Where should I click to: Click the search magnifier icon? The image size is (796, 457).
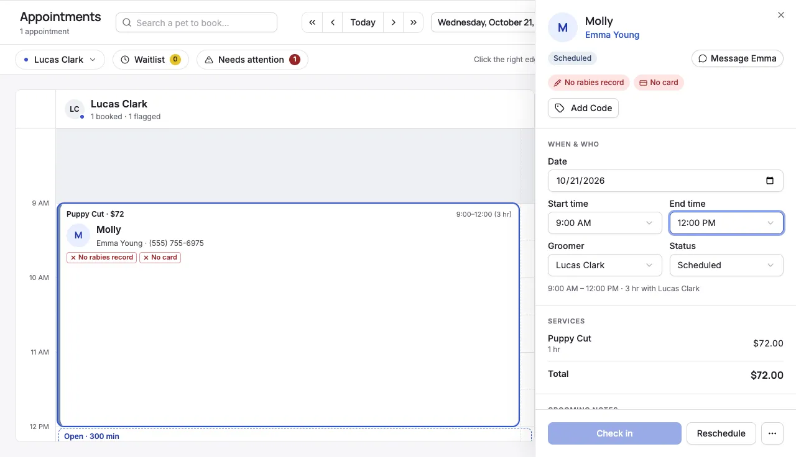click(127, 23)
